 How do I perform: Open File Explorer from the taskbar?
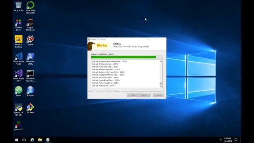40,140
